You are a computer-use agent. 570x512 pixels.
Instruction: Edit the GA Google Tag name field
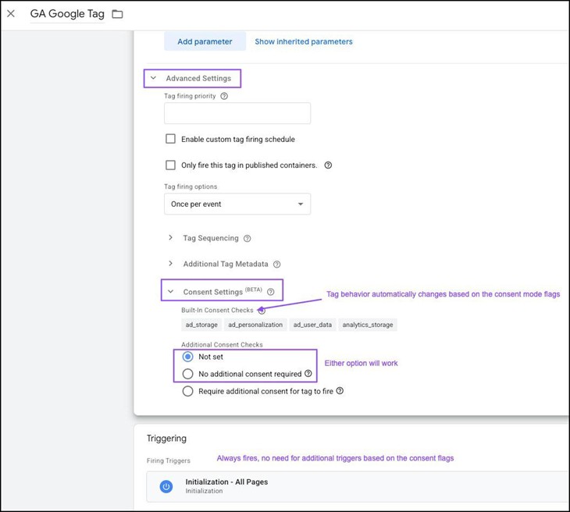point(67,14)
